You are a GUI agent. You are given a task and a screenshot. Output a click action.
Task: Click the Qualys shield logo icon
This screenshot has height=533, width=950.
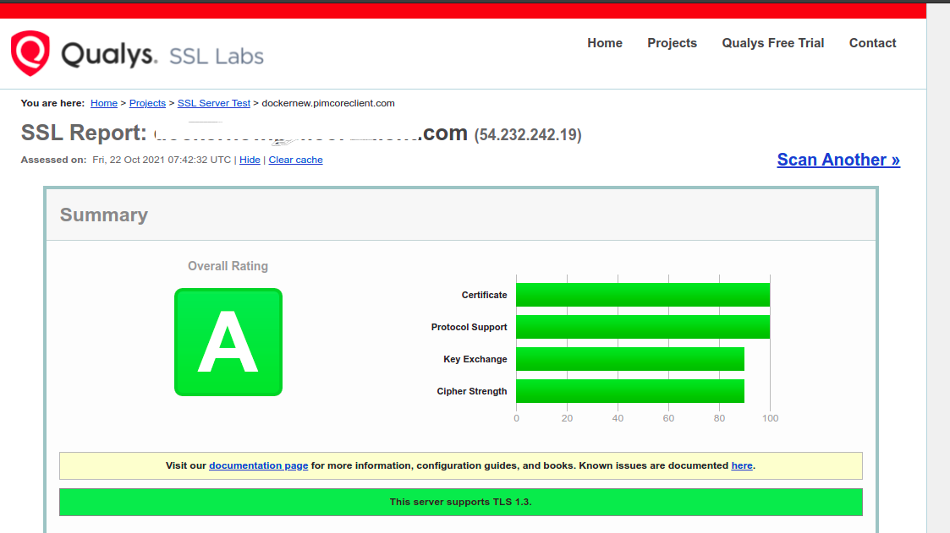(x=30, y=53)
